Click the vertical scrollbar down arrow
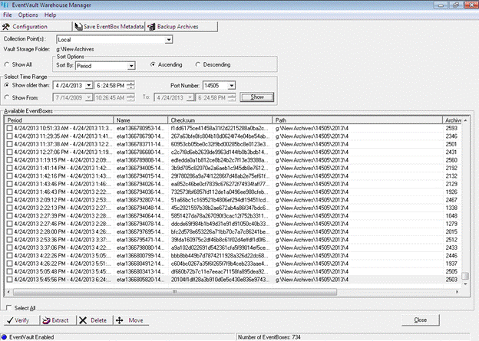 pyautogui.click(x=465, y=284)
